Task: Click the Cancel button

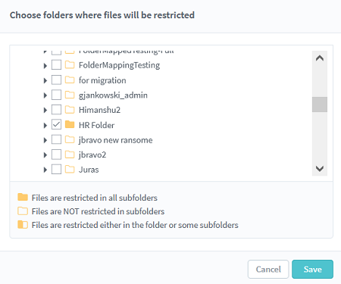Action: coord(268,269)
